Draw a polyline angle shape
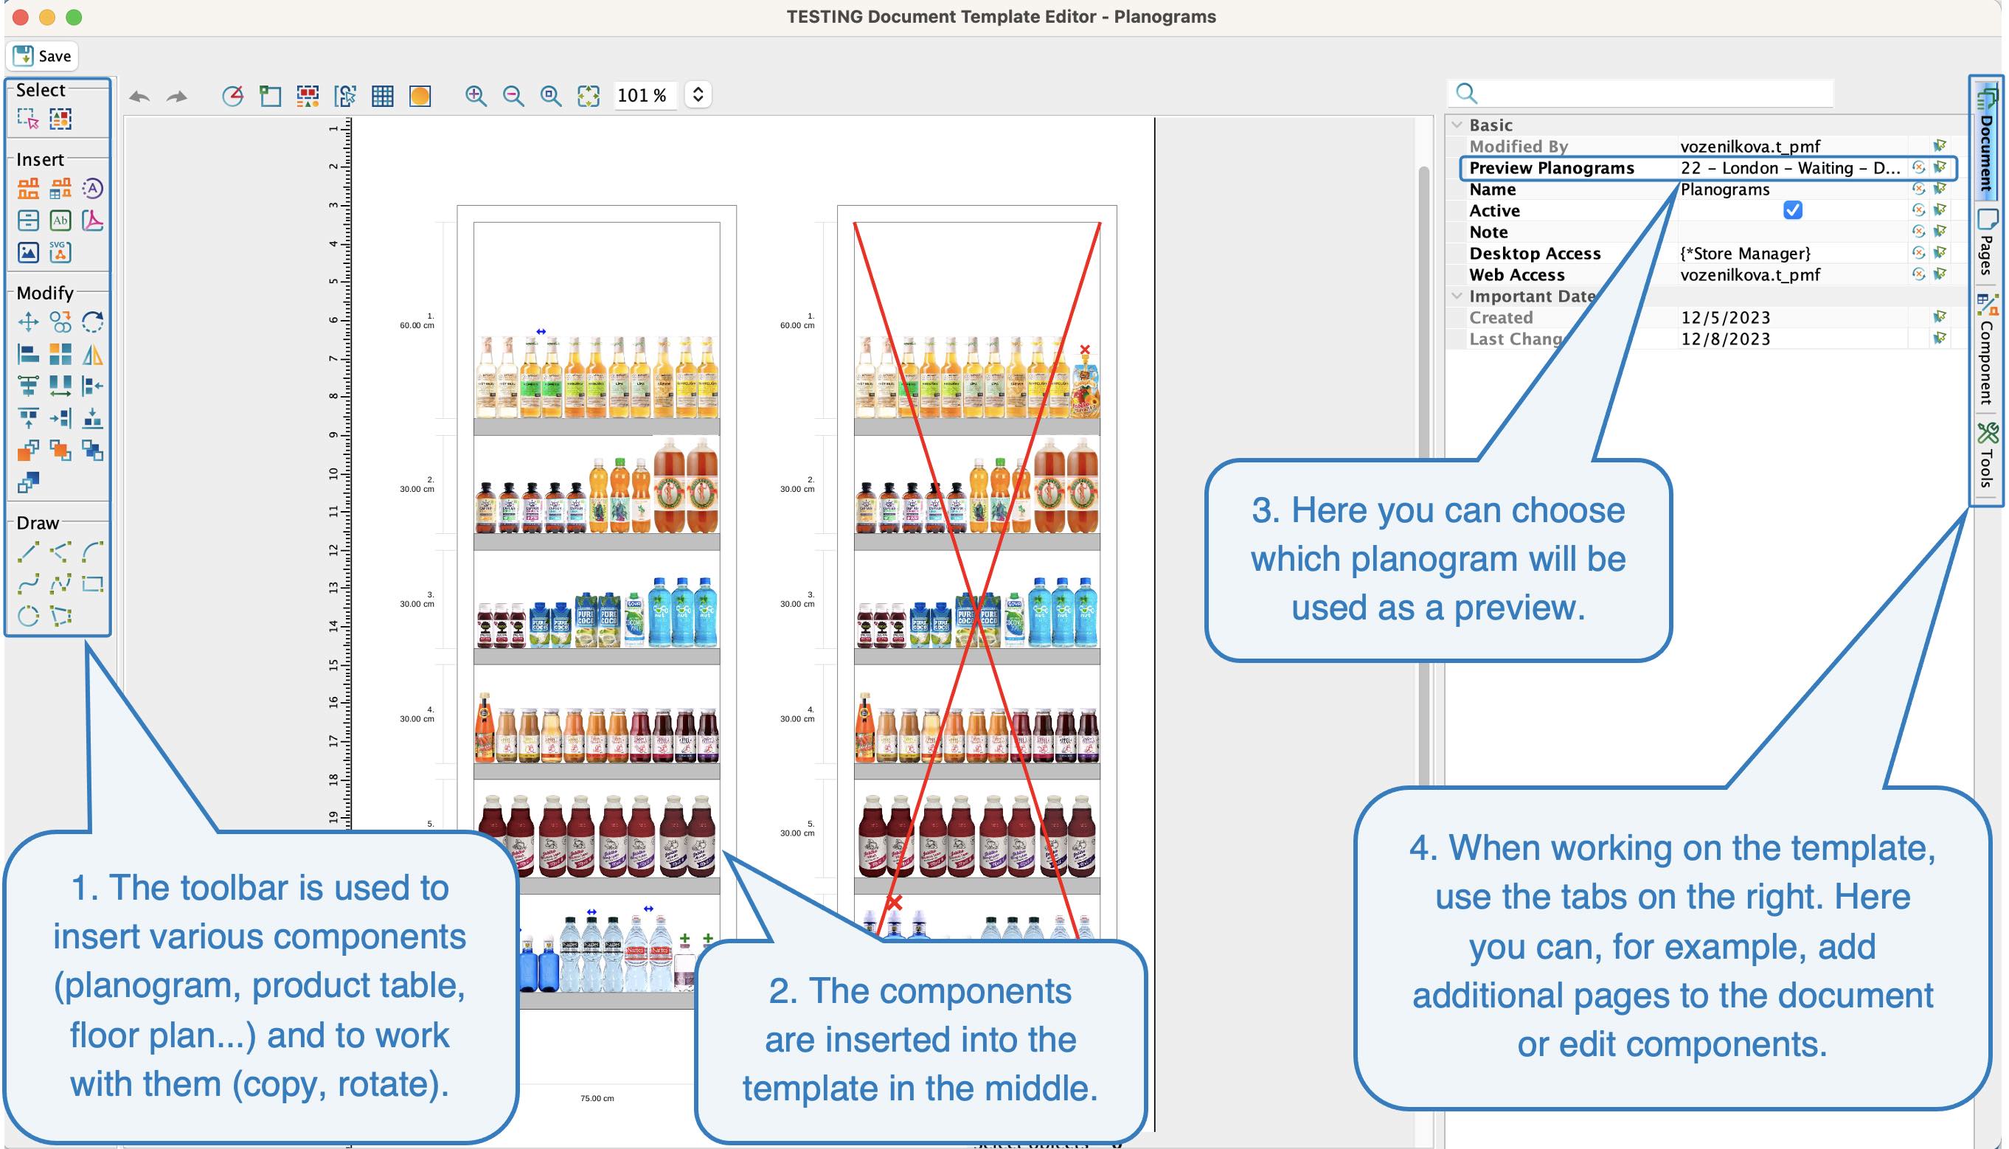2009x1149 pixels. (60, 552)
